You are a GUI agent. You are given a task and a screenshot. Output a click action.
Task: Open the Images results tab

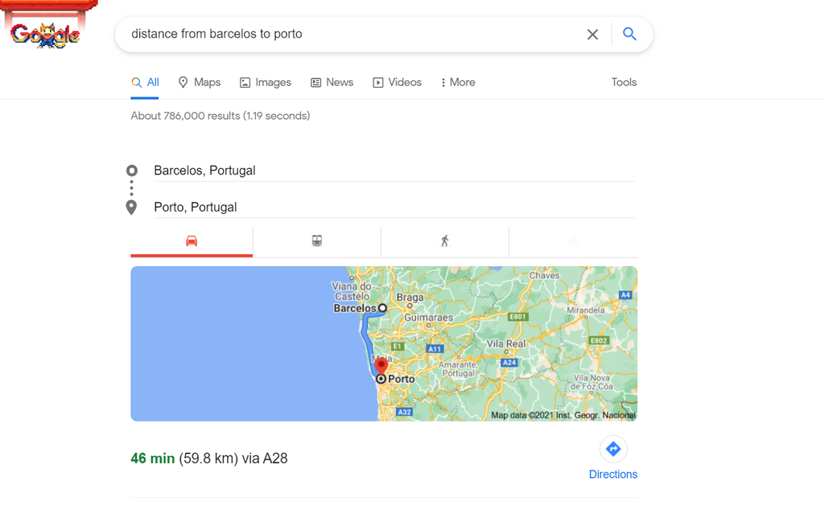tap(265, 82)
